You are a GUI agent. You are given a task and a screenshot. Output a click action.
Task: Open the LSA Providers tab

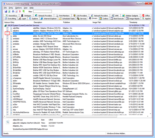click(x=80, y=16)
